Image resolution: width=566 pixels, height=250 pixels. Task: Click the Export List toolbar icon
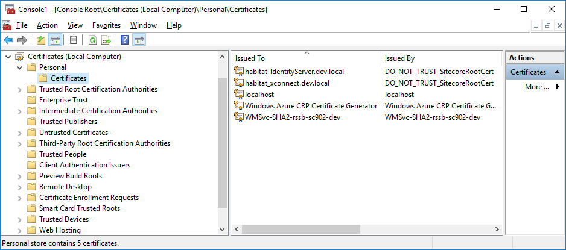pyautogui.click(x=106, y=40)
